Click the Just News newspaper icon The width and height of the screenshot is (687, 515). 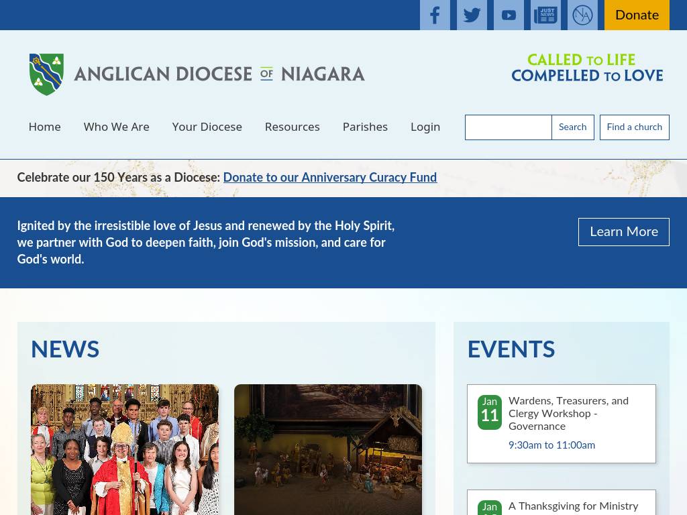(x=545, y=15)
